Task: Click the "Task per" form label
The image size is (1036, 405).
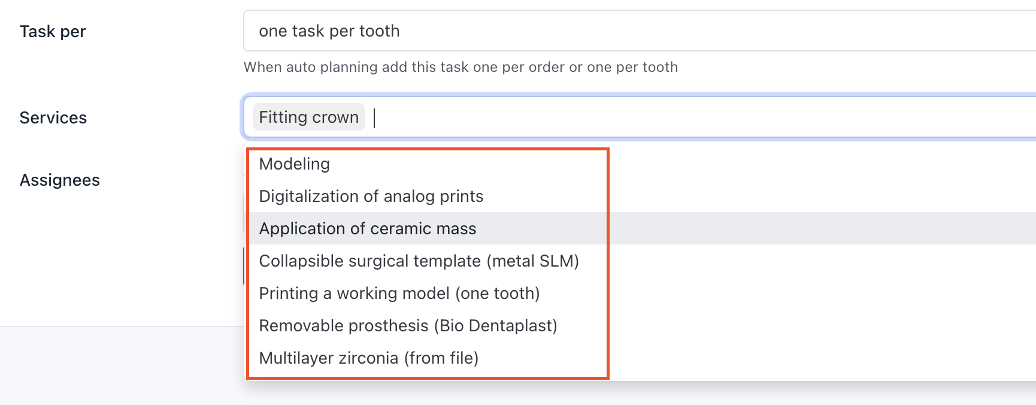Action: (x=52, y=31)
